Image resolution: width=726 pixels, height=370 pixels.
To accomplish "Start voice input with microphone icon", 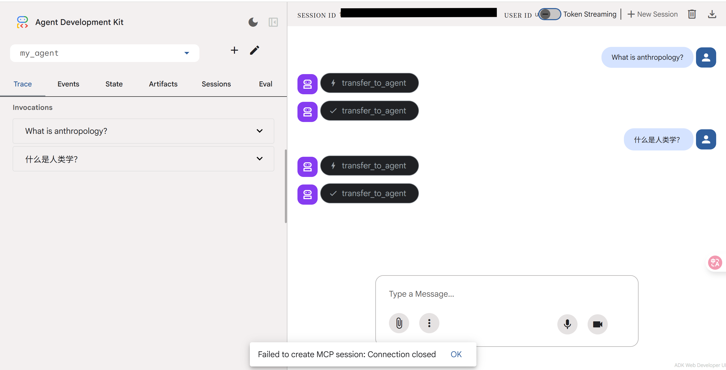I will tap(567, 324).
